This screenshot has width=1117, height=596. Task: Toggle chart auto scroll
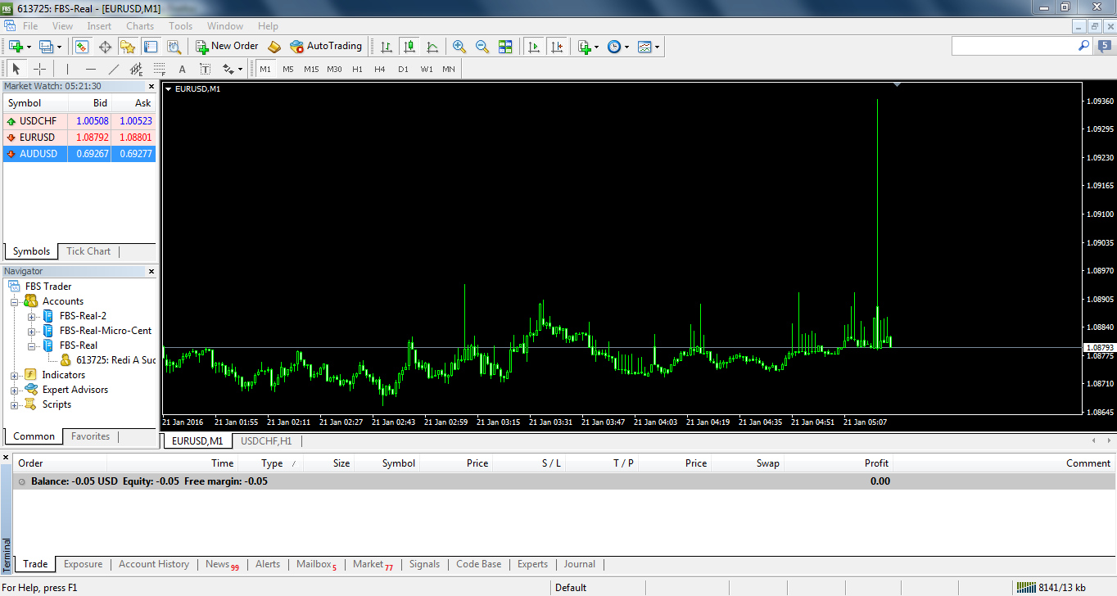(534, 47)
